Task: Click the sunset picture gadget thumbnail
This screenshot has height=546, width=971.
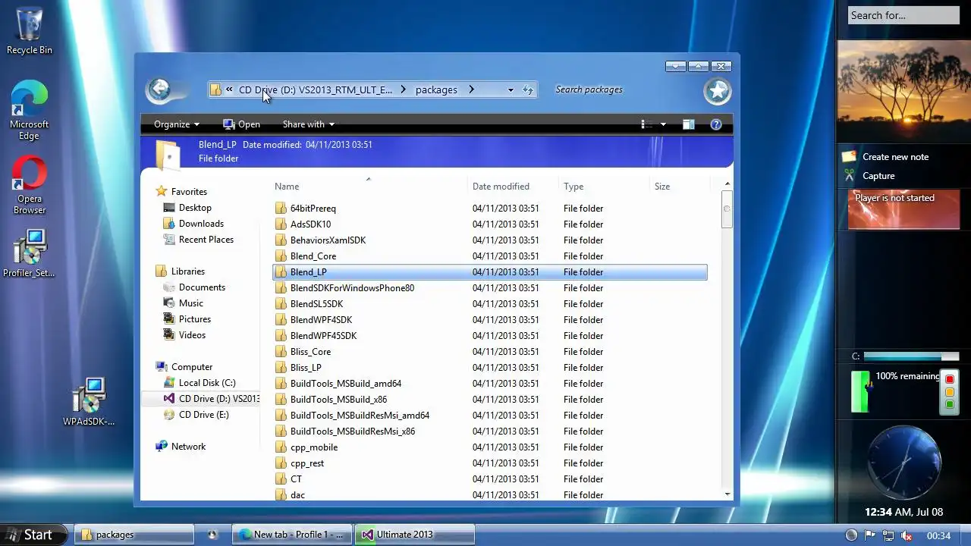Action: click(x=903, y=91)
